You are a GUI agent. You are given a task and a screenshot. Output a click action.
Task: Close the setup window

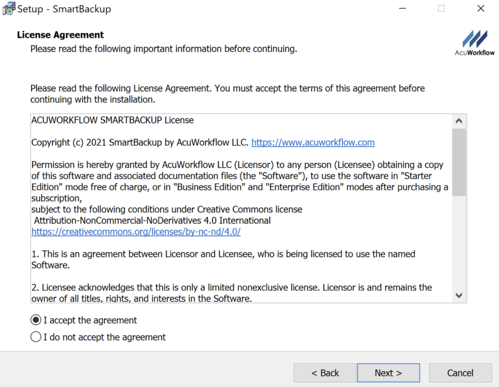click(x=480, y=8)
